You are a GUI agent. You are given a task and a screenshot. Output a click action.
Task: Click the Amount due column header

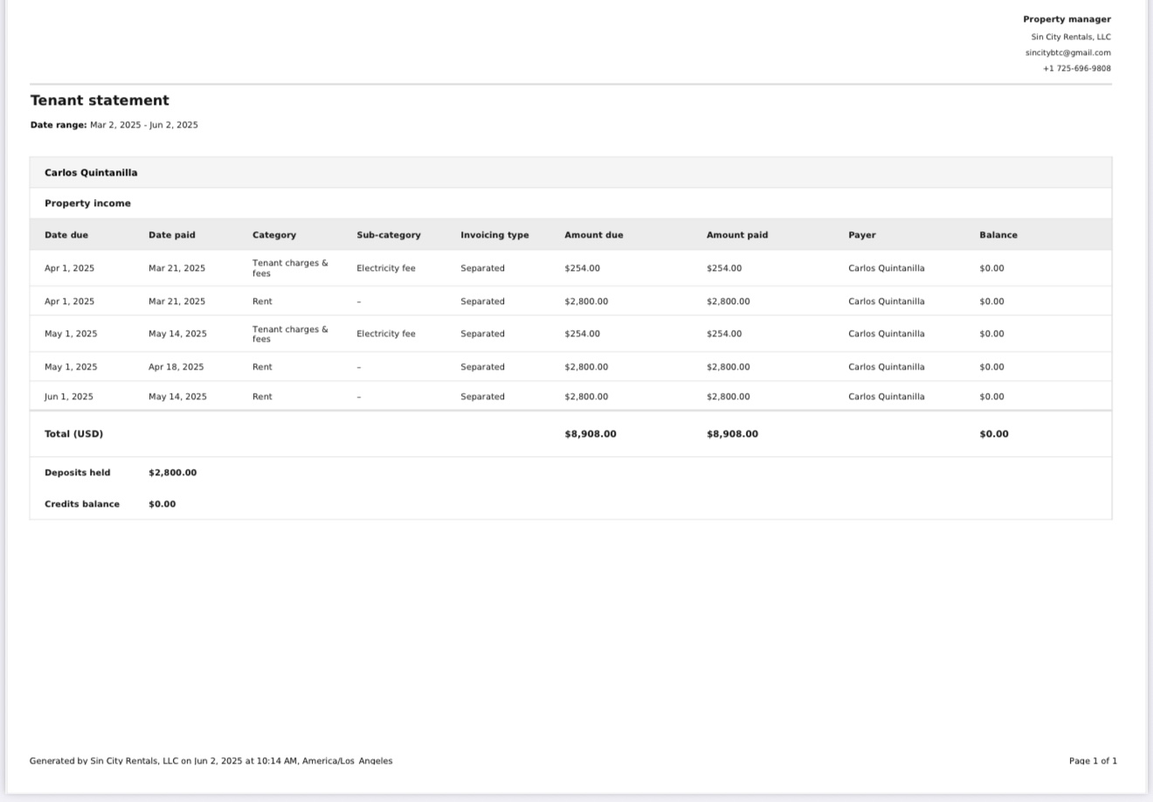pos(594,235)
